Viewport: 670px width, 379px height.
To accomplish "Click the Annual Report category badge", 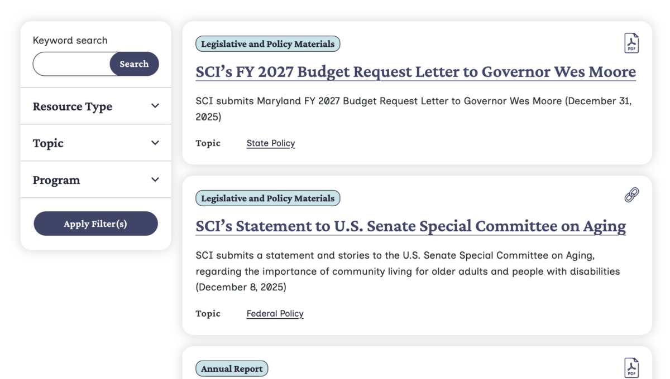I will (232, 368).
